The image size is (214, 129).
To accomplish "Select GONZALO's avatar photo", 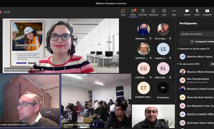I will pyautogui.click(x=144, y=49).
